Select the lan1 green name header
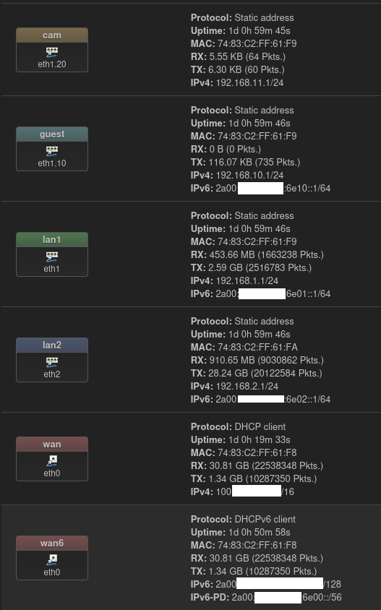The width and height of the screenshot is (381, 610). (52, 240)
